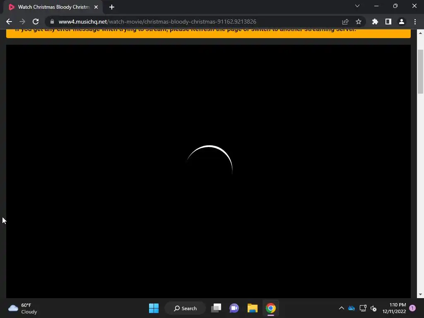Open Task View on taskbar
This screenshot has width=424, height=318.
[x=216, y=308]
